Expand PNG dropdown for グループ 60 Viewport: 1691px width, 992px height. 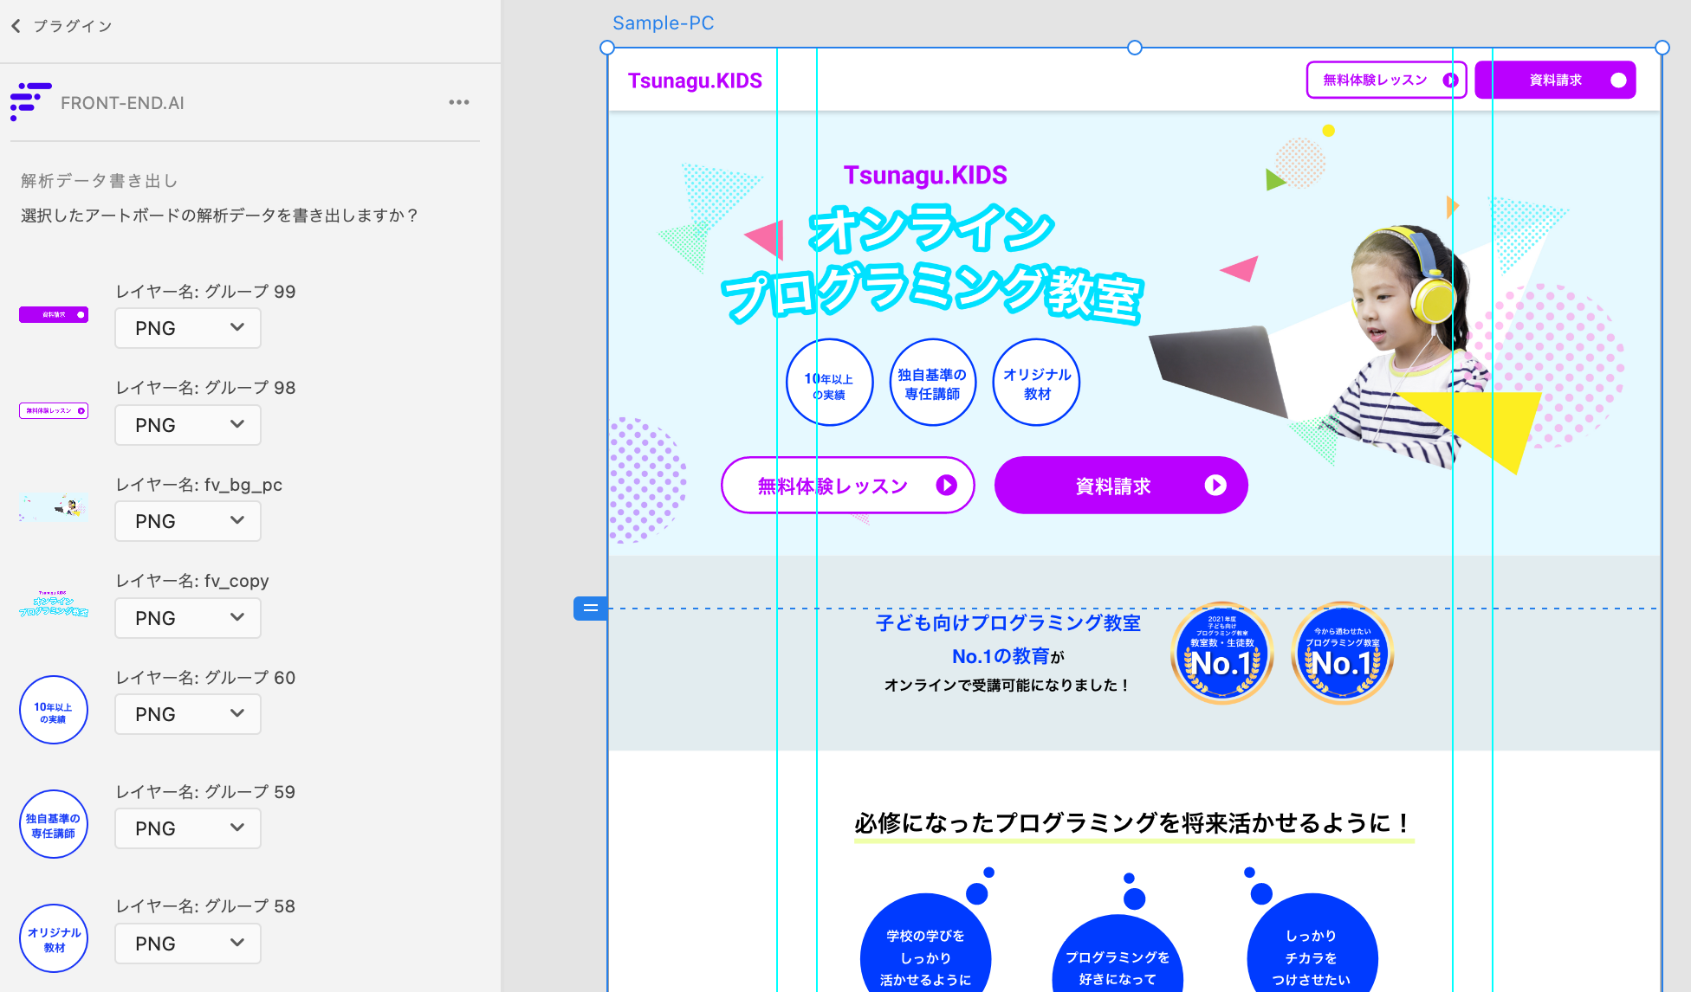coord(188,714)
